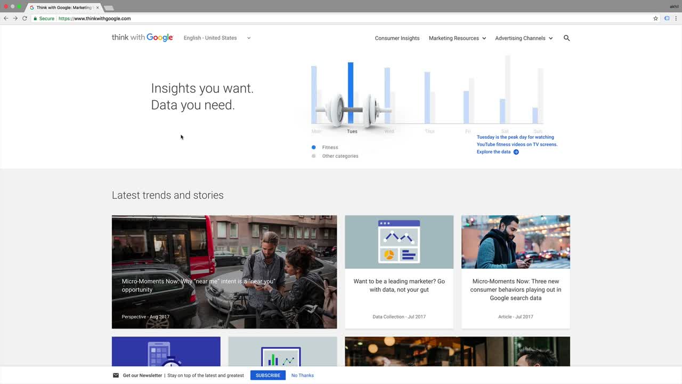Viewport: 682px width, 384px height.
Task: Click the Other categories grey dot
Action: [x=313, y=156]
